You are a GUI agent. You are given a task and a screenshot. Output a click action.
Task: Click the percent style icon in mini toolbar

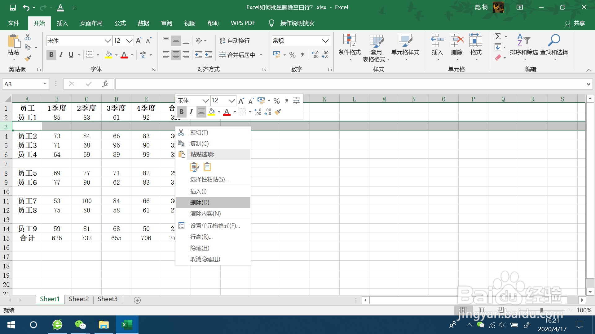pos(277,101)
